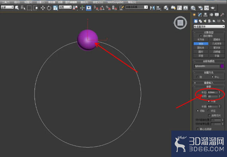
Task: Click the 茶壶 teapot button
Action: 201,56
